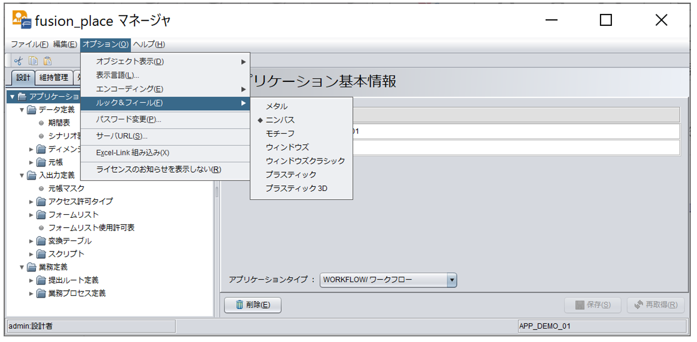Choose パスワード変更(P)... menu entry
Image resolution: width=697 pixels, height=342 pixels.
165,120
